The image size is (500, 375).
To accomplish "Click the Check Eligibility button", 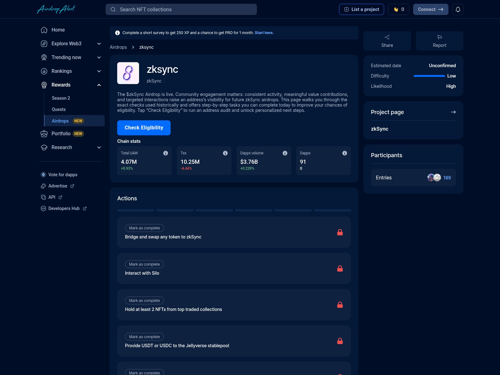I will [x=144, y=127].
